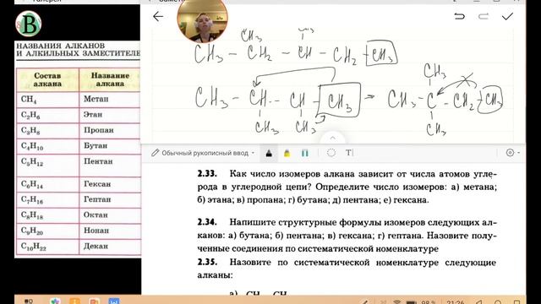Open the handwriting input mode dropdown
The height and width of the screenshot is (304, 541).
click(x=203, y=153)
